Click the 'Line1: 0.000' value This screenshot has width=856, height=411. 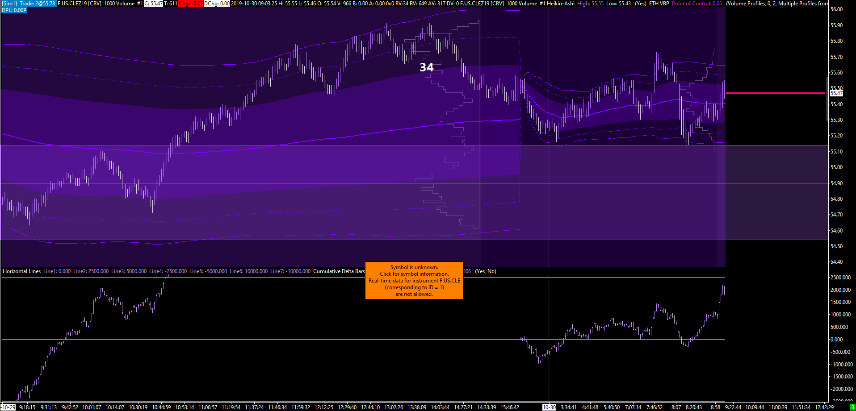[x=57, y=271]
